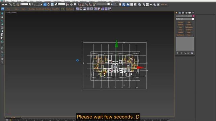The image size is (216, 121).
Task: Activate the Select and Move tool
Action: 45,4
